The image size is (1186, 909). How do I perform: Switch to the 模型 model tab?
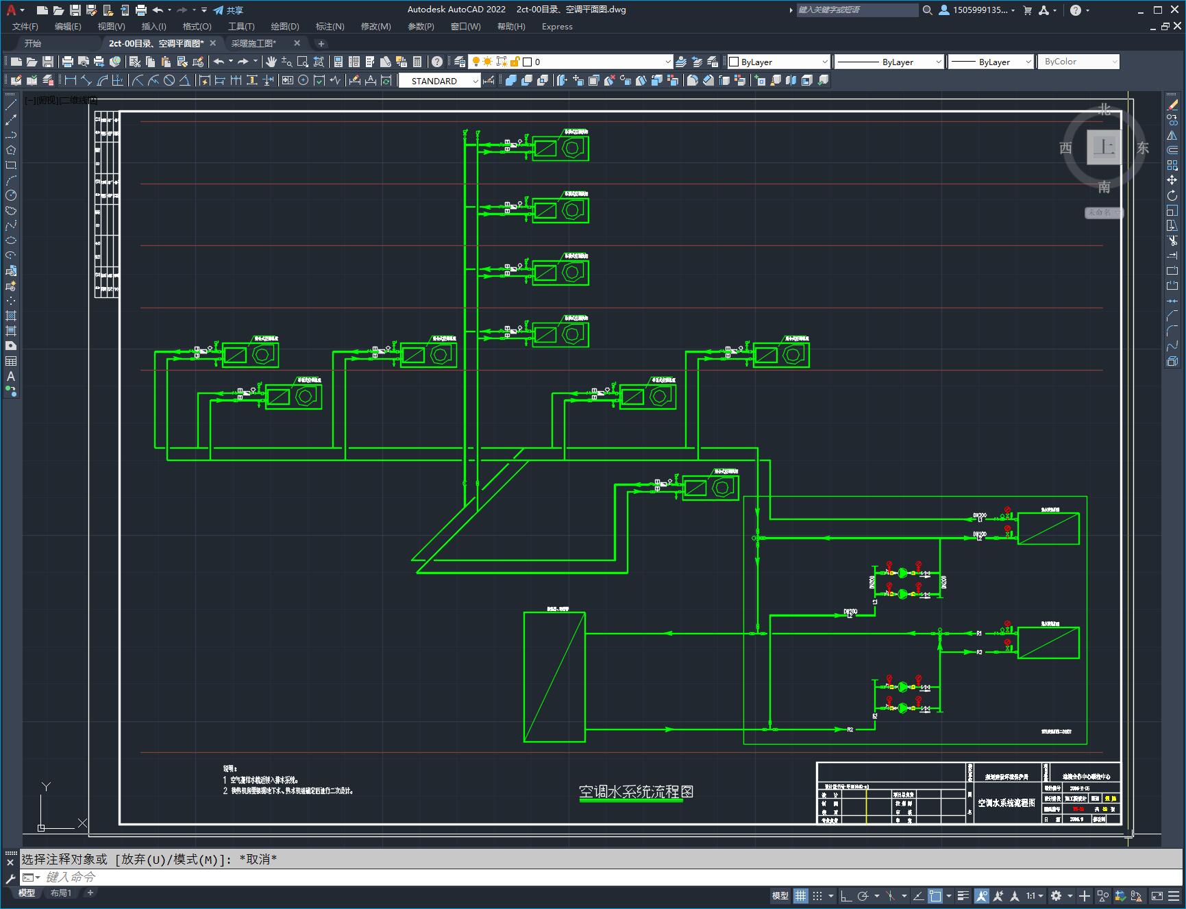(x=27, y=893)
